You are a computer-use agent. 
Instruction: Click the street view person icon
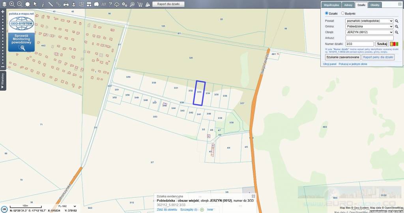pos(74,4)
